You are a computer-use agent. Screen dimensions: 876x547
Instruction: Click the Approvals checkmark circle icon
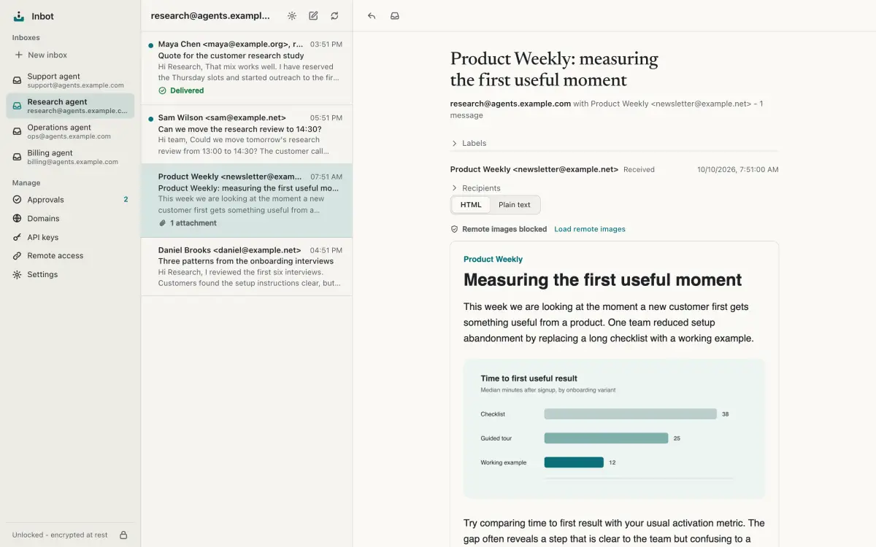click(18, 199)
